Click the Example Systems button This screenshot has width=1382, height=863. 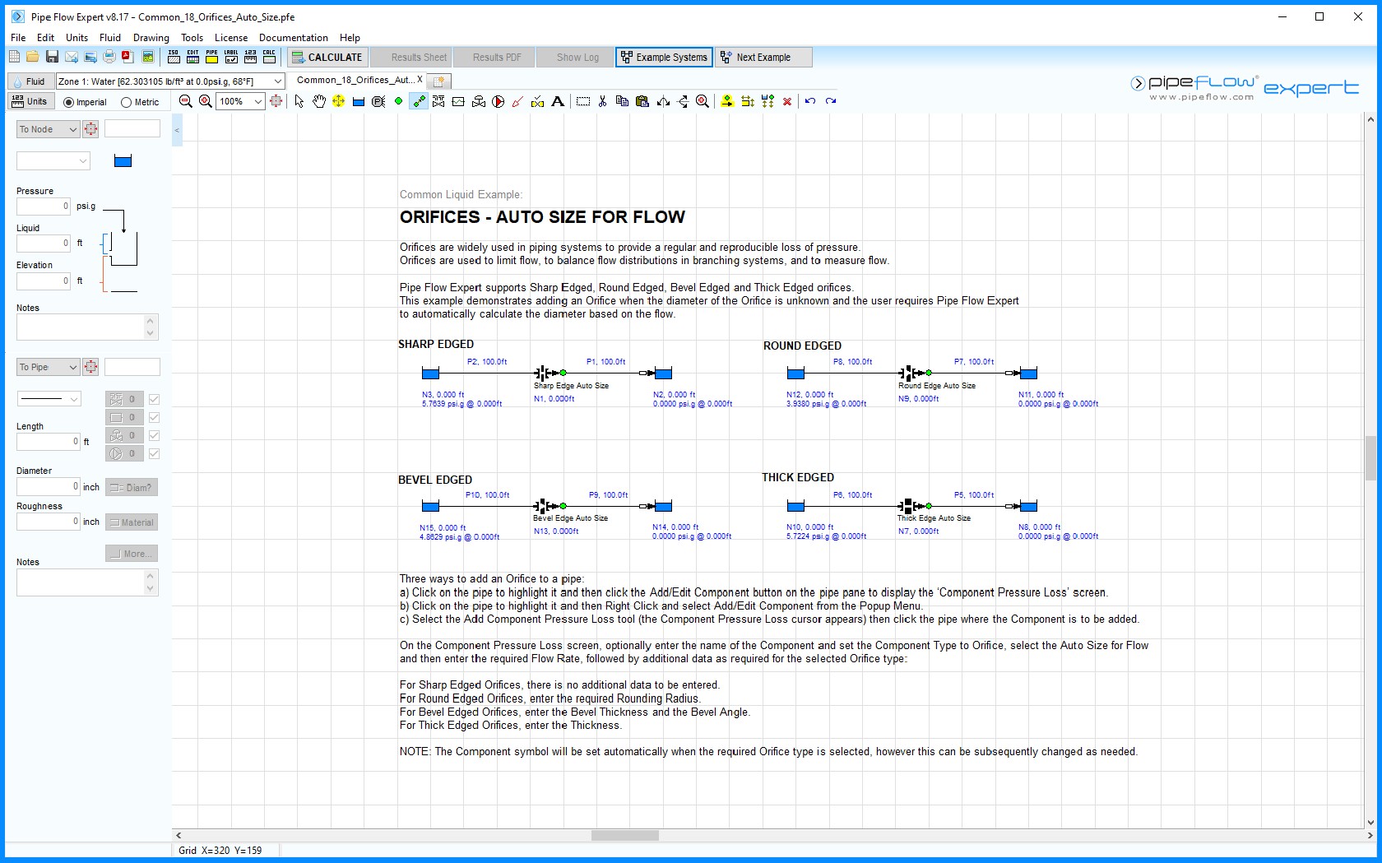(664, 57)
